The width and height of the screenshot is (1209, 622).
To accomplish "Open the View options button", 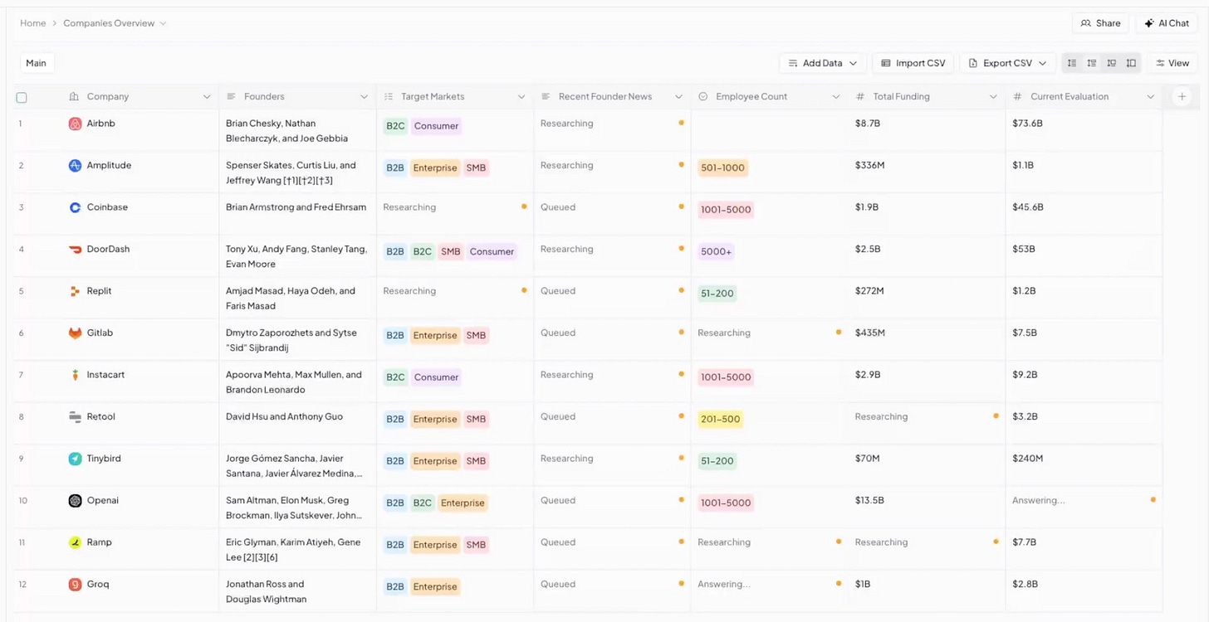I will pos(1172,63).
